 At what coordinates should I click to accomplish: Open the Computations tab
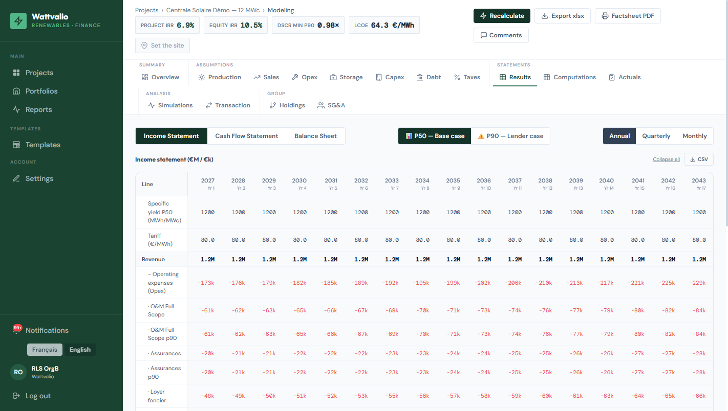570,77
